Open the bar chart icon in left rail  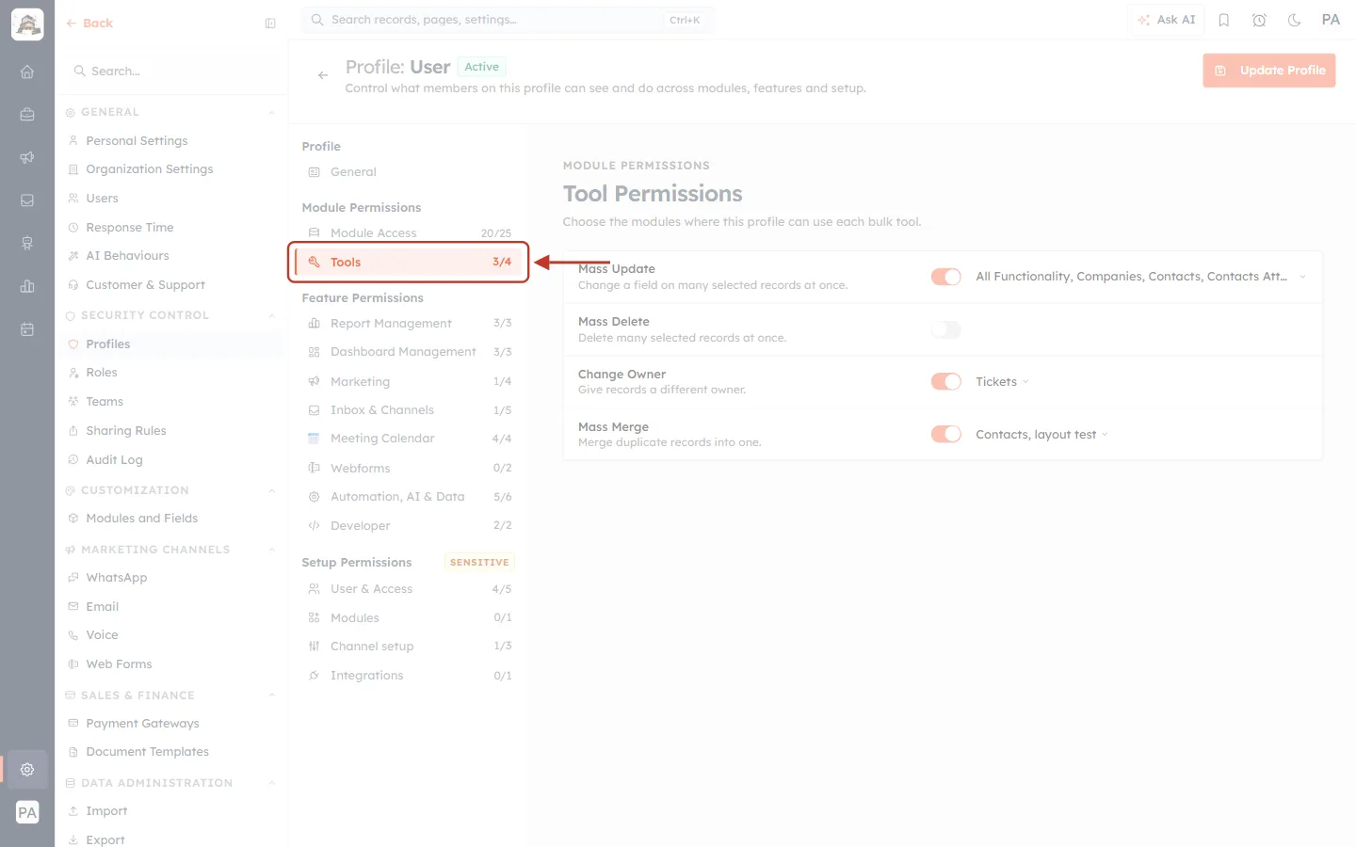pos(27,286)
